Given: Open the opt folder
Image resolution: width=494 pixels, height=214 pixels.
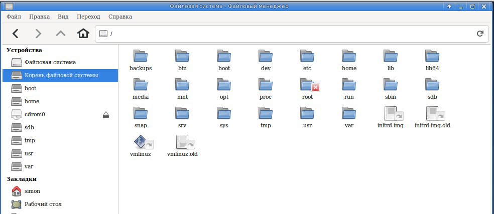Looking at the screenshot, I should point(224,89).
